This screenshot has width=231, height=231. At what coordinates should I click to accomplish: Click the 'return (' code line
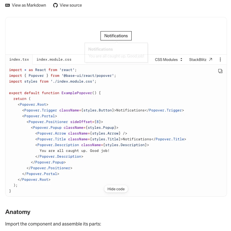pyautogui.click(x=22, y=99)
